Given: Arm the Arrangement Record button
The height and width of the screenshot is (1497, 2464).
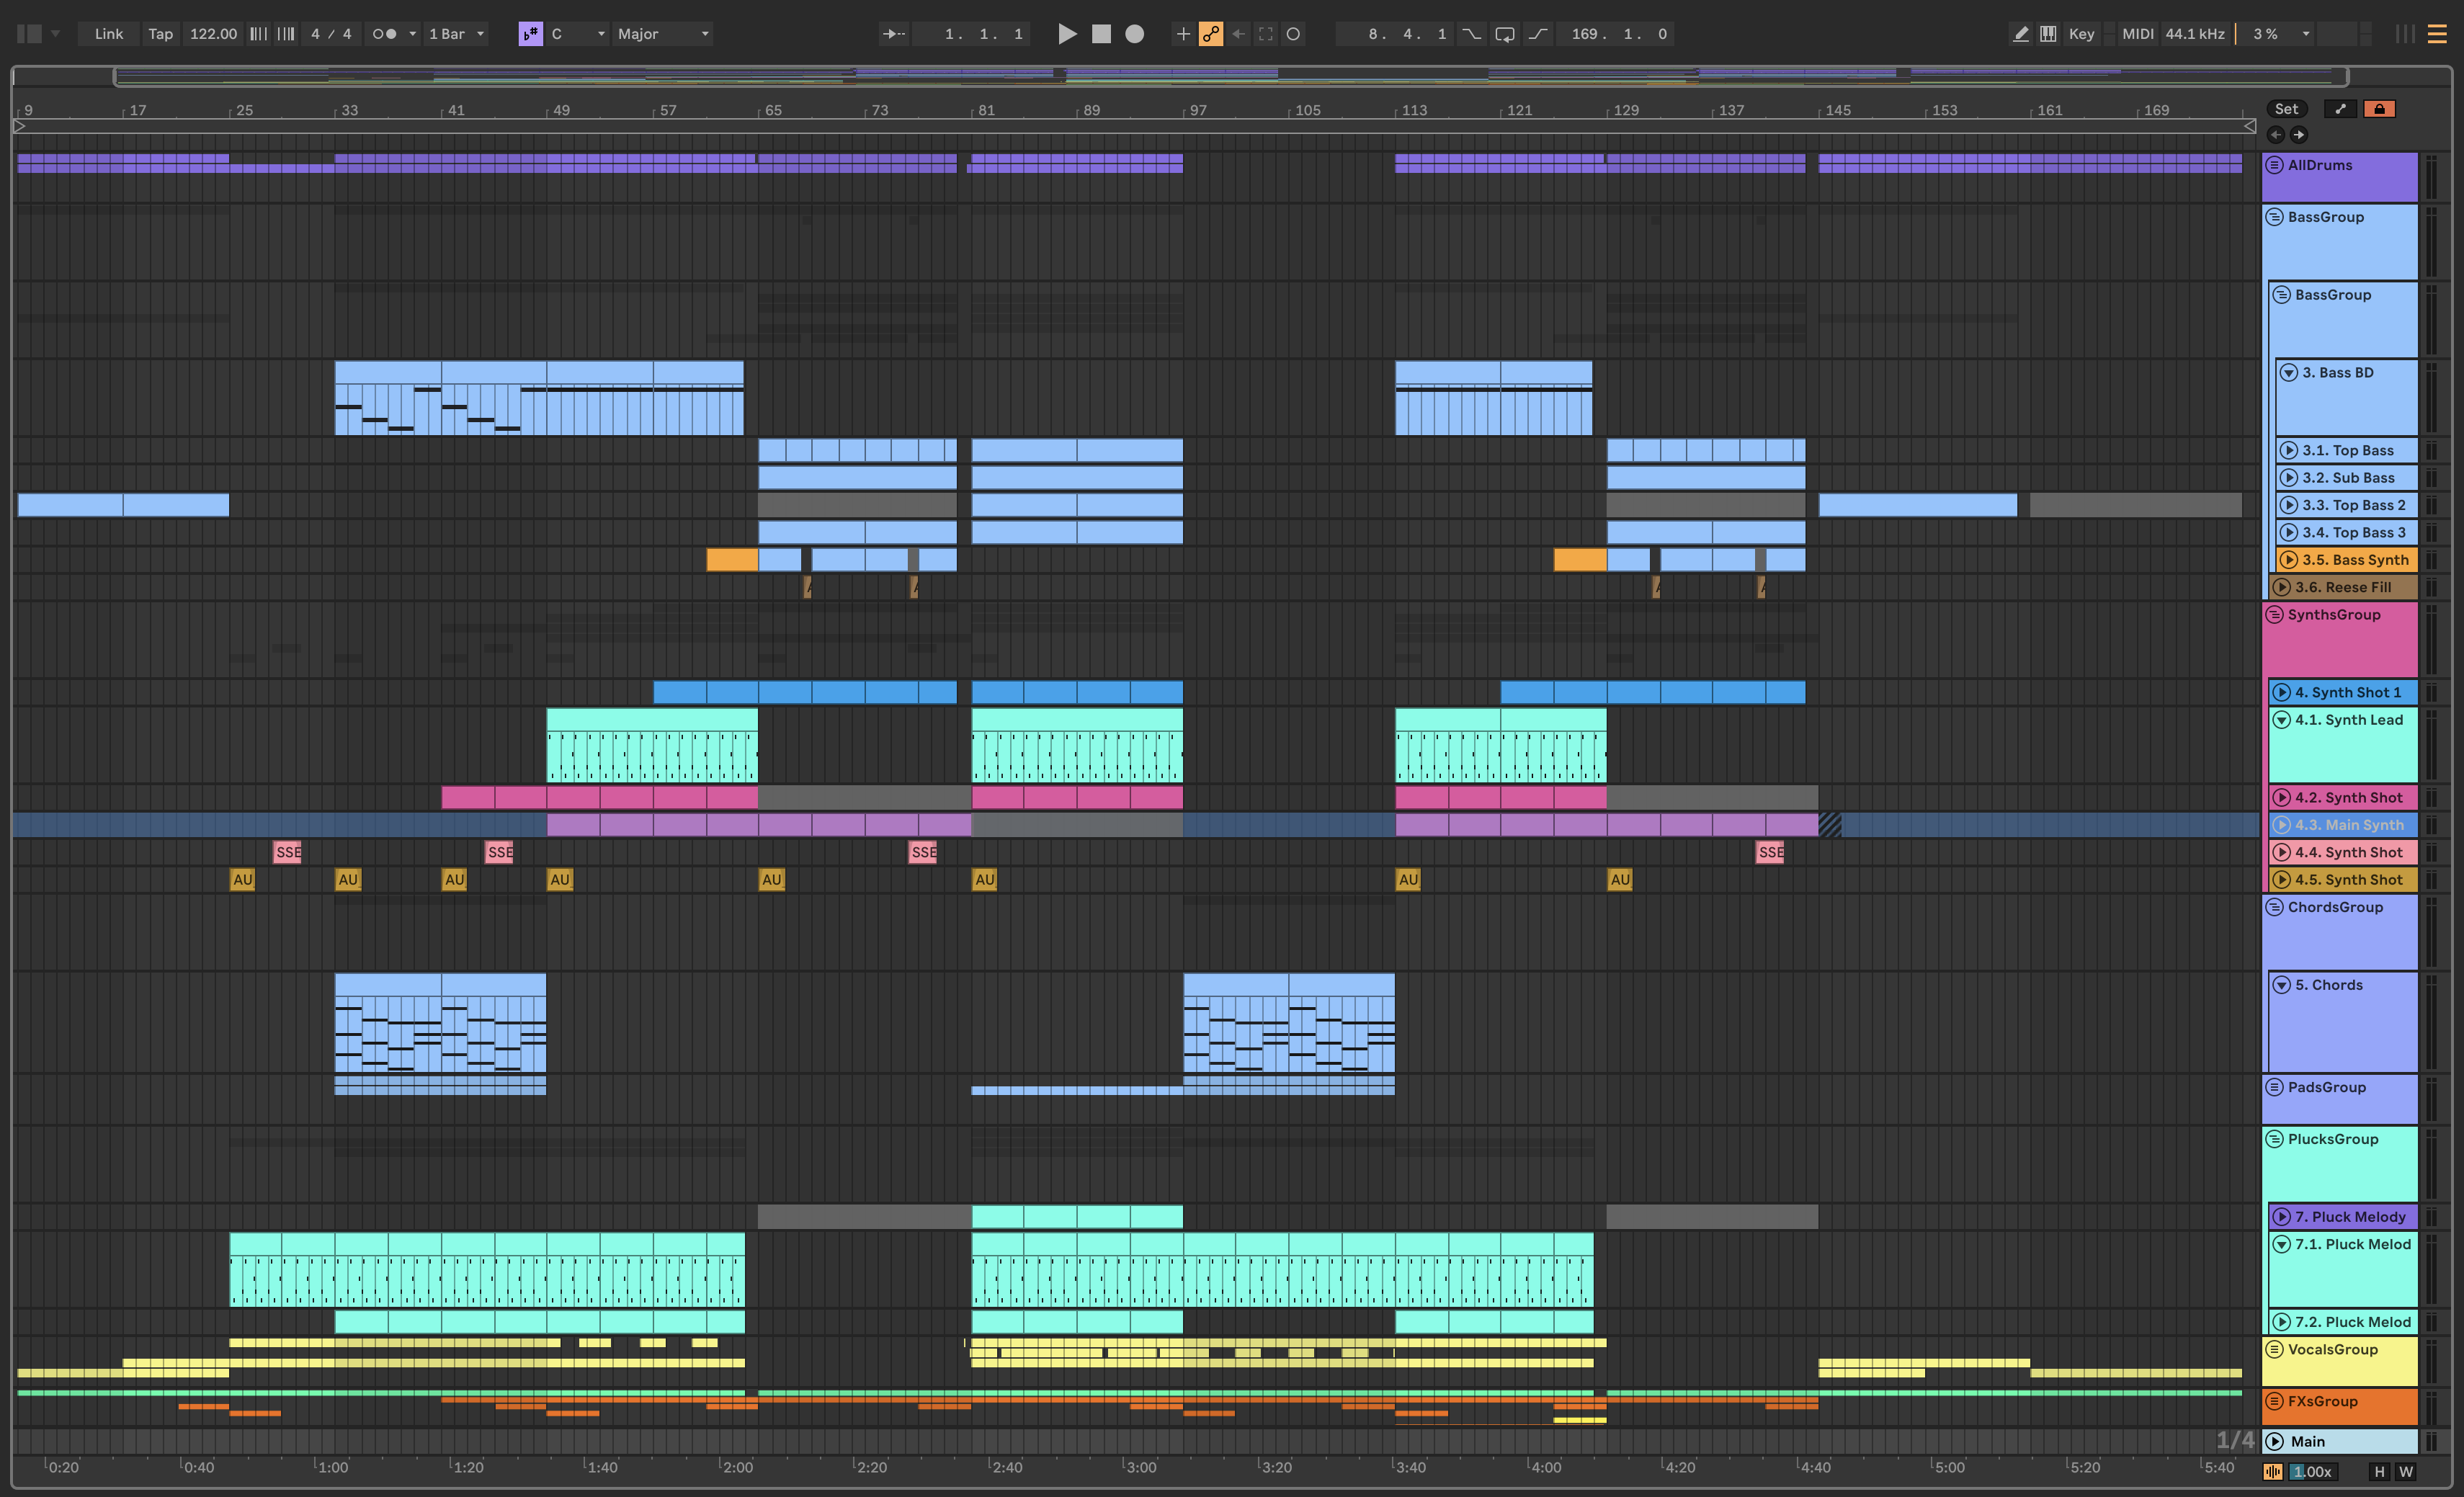Looking at the screenshot, I should pos(1134,34).
